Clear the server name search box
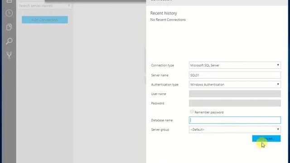 coord(69,5)
